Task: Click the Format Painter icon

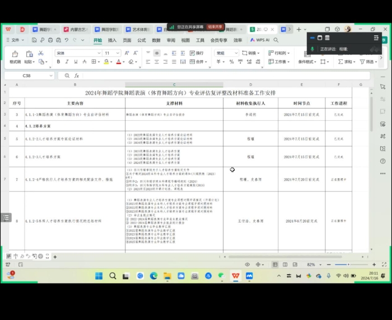Action: click(x=15, y=54)
